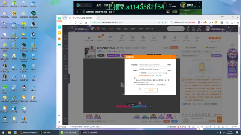Open Windows Start menu
The image size is (241, 135).
tap(3, 133)
